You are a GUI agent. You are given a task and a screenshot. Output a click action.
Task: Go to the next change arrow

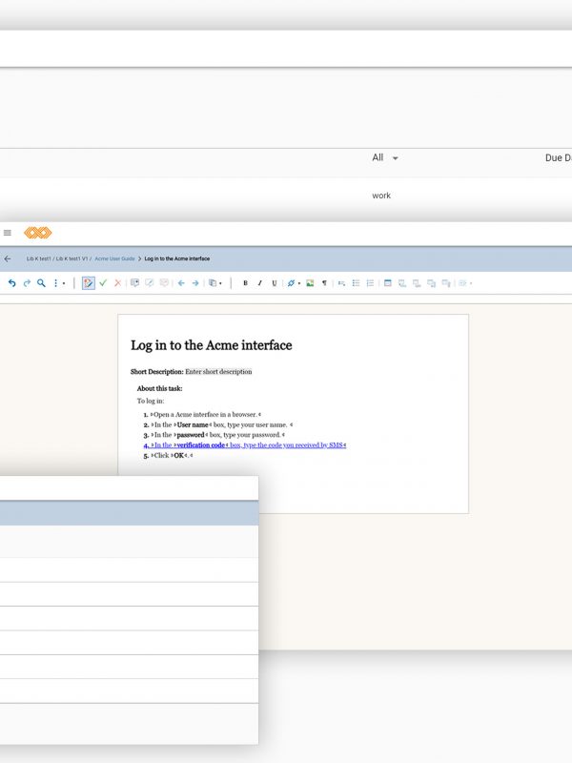195,282
